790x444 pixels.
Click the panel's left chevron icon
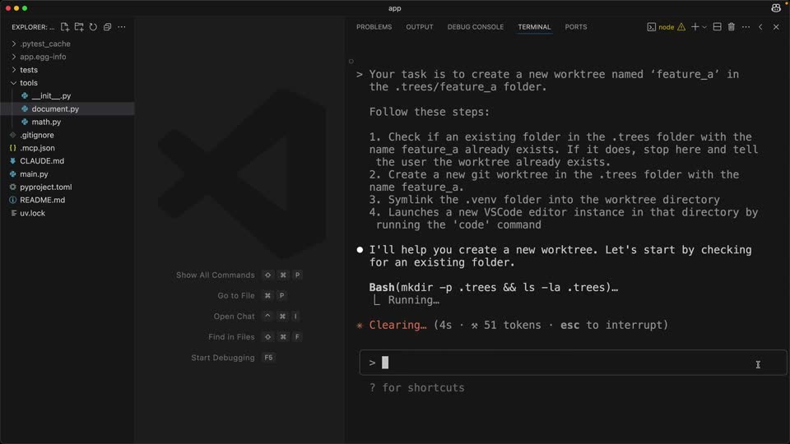[x=760, y=27]
